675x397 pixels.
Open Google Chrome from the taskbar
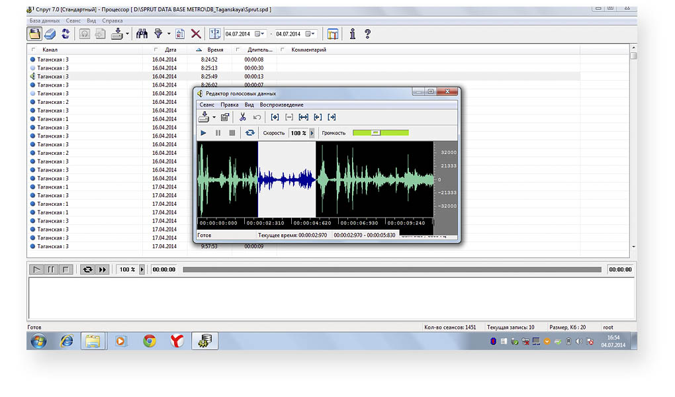tap(150, 341)
